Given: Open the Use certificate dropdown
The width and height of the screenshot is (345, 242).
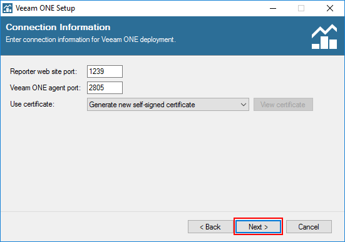Looking at the screenshot, I should pyautogui.click(x=168, y=105).
